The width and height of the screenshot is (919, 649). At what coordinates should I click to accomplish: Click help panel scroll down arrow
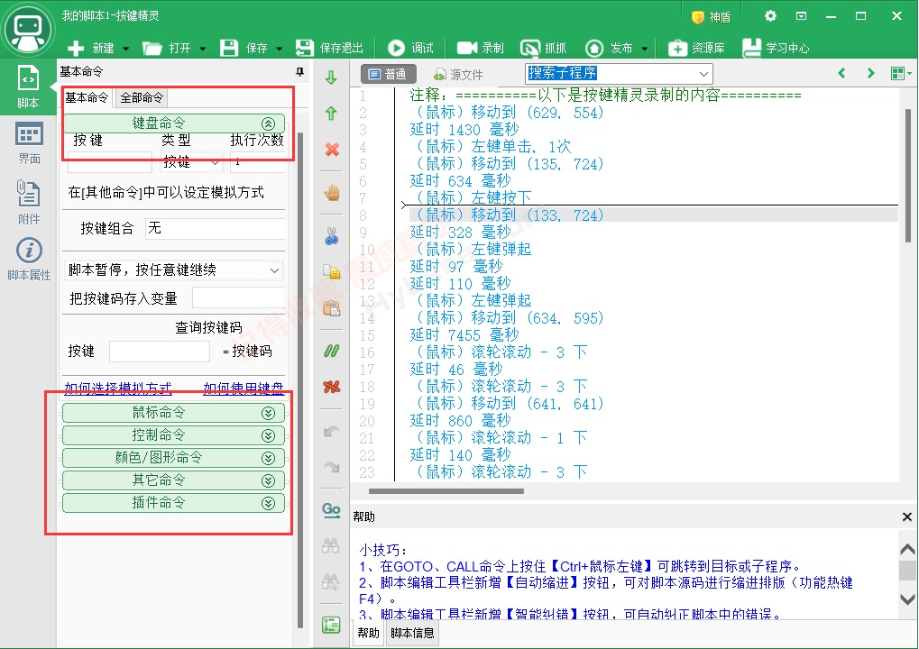pyautogui.click(x=907, y=599)
